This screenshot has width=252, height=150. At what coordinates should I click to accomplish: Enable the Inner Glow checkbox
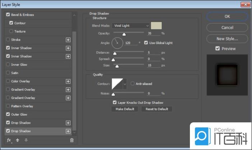[8, 64]
